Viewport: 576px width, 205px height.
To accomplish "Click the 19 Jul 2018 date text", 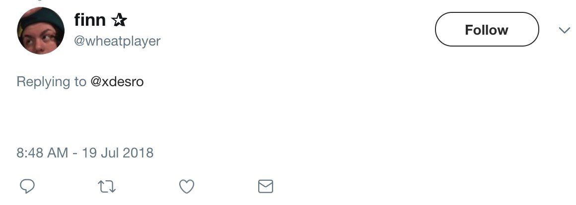I will coord(118,153).
